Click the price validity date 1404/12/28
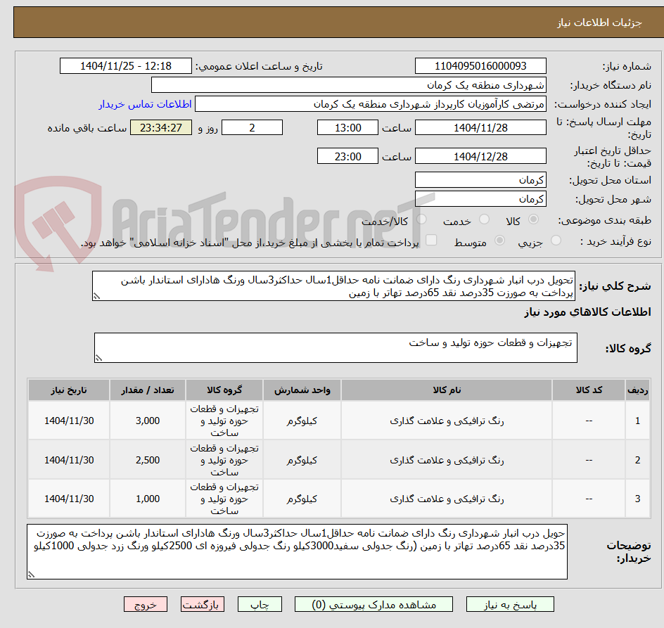 (480, 156)
